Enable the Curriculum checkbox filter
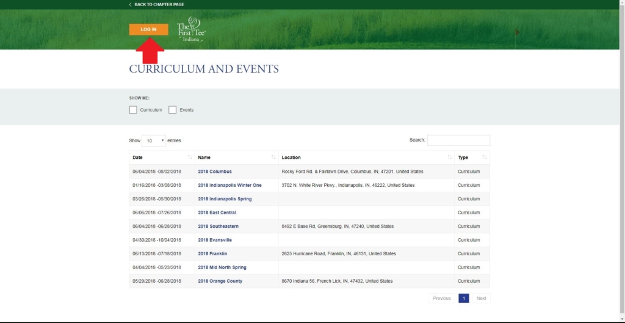The image size is (625, 323). coord(133,110)
